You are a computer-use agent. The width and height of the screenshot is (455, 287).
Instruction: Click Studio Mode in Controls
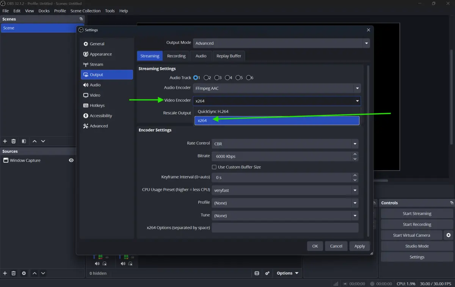pos(417,246)
